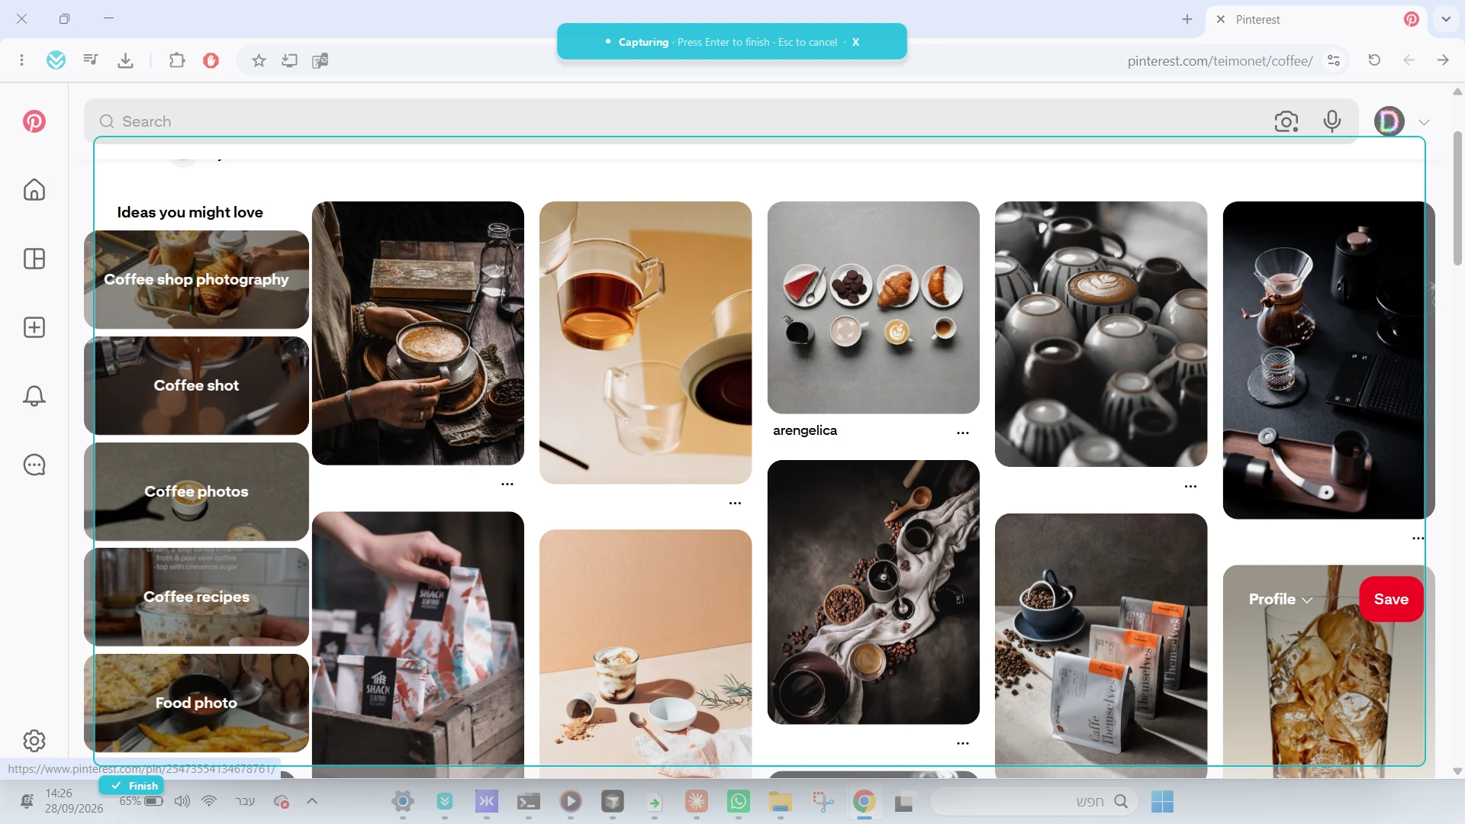The image size is (1465, 824).
Task: Open a new tab with the plus button
Action: pos(1187,19)
